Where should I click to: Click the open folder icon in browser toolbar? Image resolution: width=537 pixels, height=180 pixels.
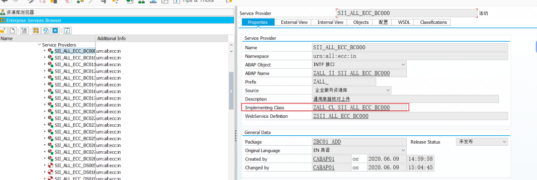tap(2, 30)
